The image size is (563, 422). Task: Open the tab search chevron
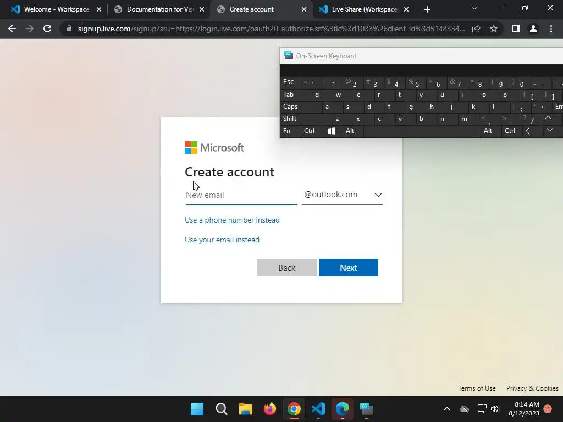(x=474, y=8)
